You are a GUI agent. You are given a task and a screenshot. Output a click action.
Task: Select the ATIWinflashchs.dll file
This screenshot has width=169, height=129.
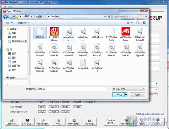coord(140,34)
